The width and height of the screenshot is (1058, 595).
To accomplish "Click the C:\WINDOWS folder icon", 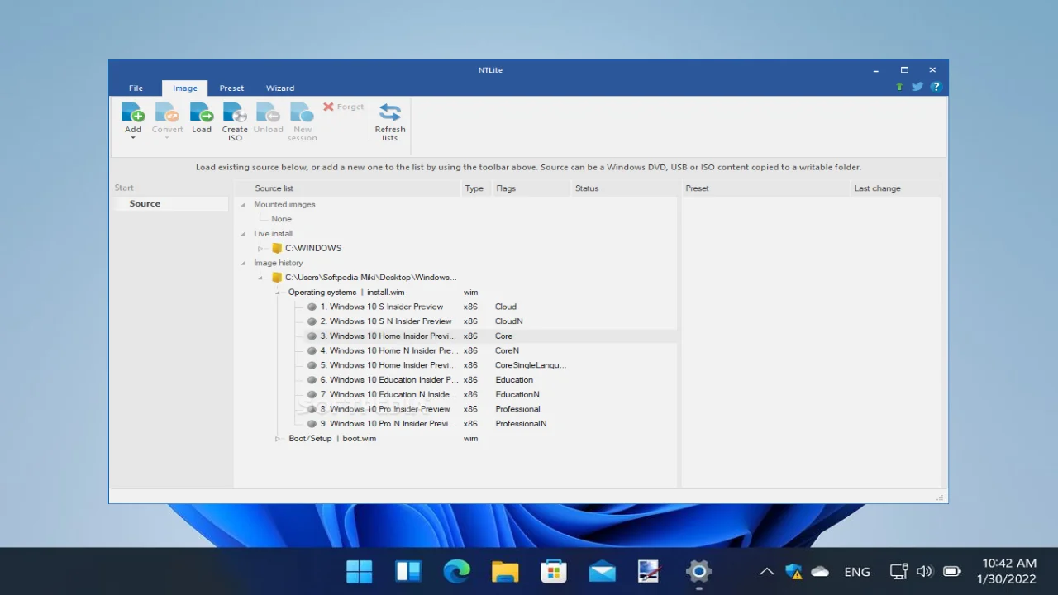I will tap(277, 248).
